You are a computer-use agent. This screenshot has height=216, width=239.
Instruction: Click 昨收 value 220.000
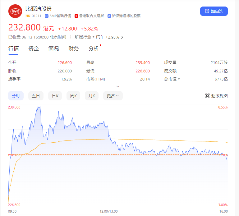tap(65, 71)
